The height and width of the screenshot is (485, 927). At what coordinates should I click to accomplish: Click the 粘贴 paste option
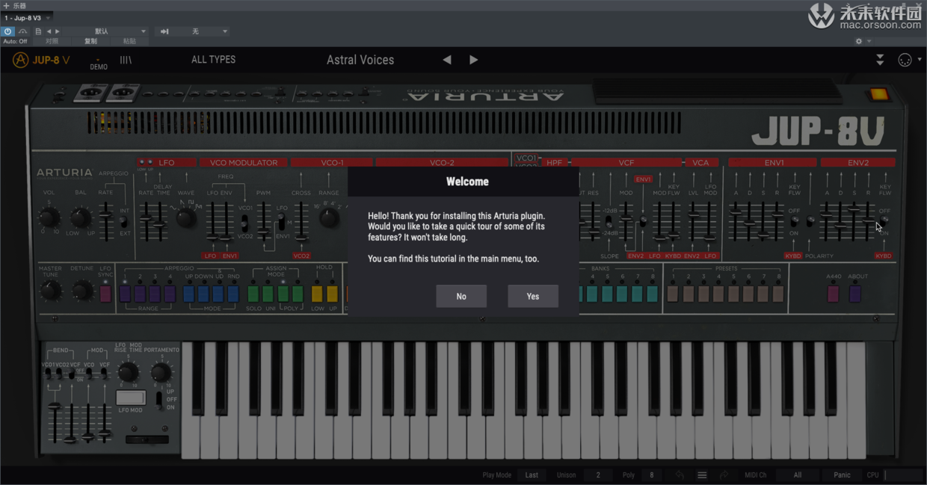(x=129, y=42)
